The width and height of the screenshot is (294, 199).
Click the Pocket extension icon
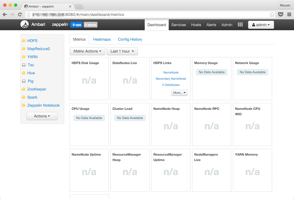coord(281,14)
